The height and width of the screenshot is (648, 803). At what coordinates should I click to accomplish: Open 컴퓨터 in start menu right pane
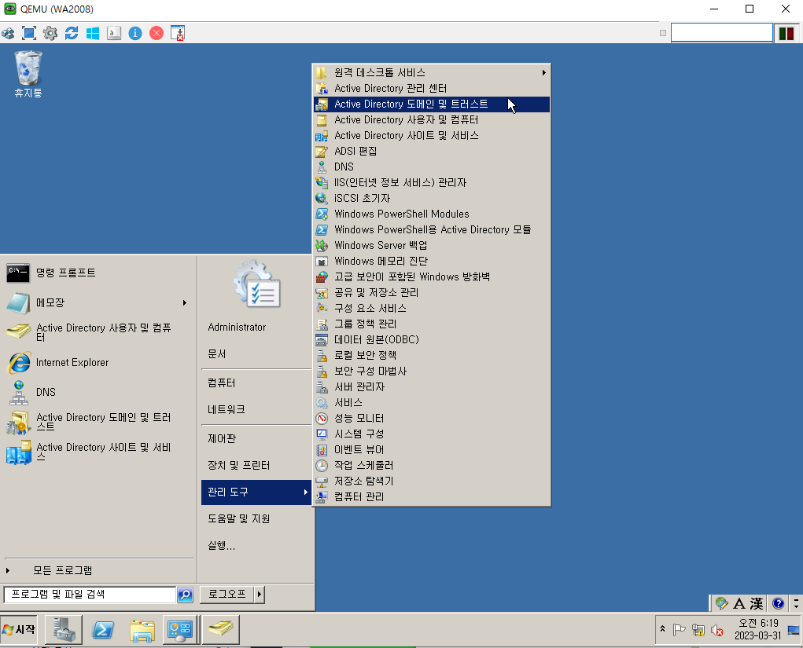pos(256,383)
